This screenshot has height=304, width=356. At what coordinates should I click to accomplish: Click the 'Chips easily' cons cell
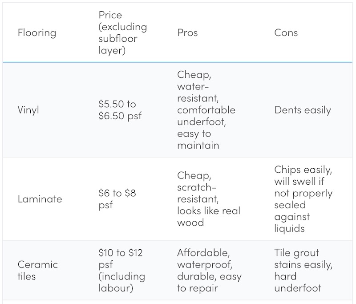[303, 199]
